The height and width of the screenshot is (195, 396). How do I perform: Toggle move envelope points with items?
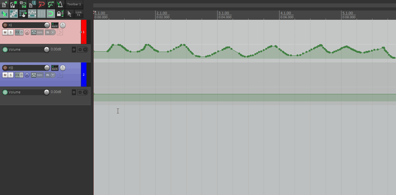tap(32, 14)
